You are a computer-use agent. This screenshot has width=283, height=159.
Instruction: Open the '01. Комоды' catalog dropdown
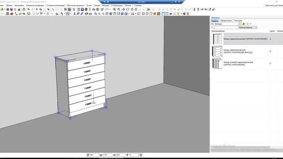[x=240, y=24]
